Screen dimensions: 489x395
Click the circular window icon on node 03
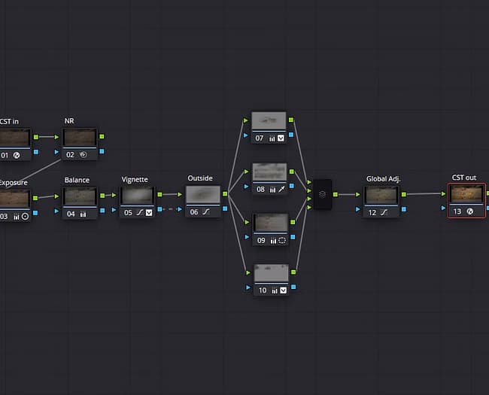[25, 216]
